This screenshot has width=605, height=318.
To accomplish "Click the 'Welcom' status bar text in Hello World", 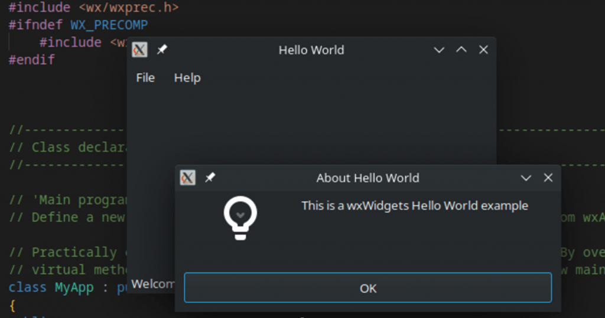I will (153, 284).
